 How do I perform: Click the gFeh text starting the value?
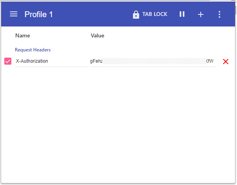point(96,61)
